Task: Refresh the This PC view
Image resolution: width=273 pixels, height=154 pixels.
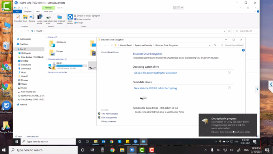Action: 229,31
